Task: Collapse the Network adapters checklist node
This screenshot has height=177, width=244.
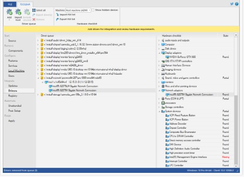Action: (x=159, y=91)
